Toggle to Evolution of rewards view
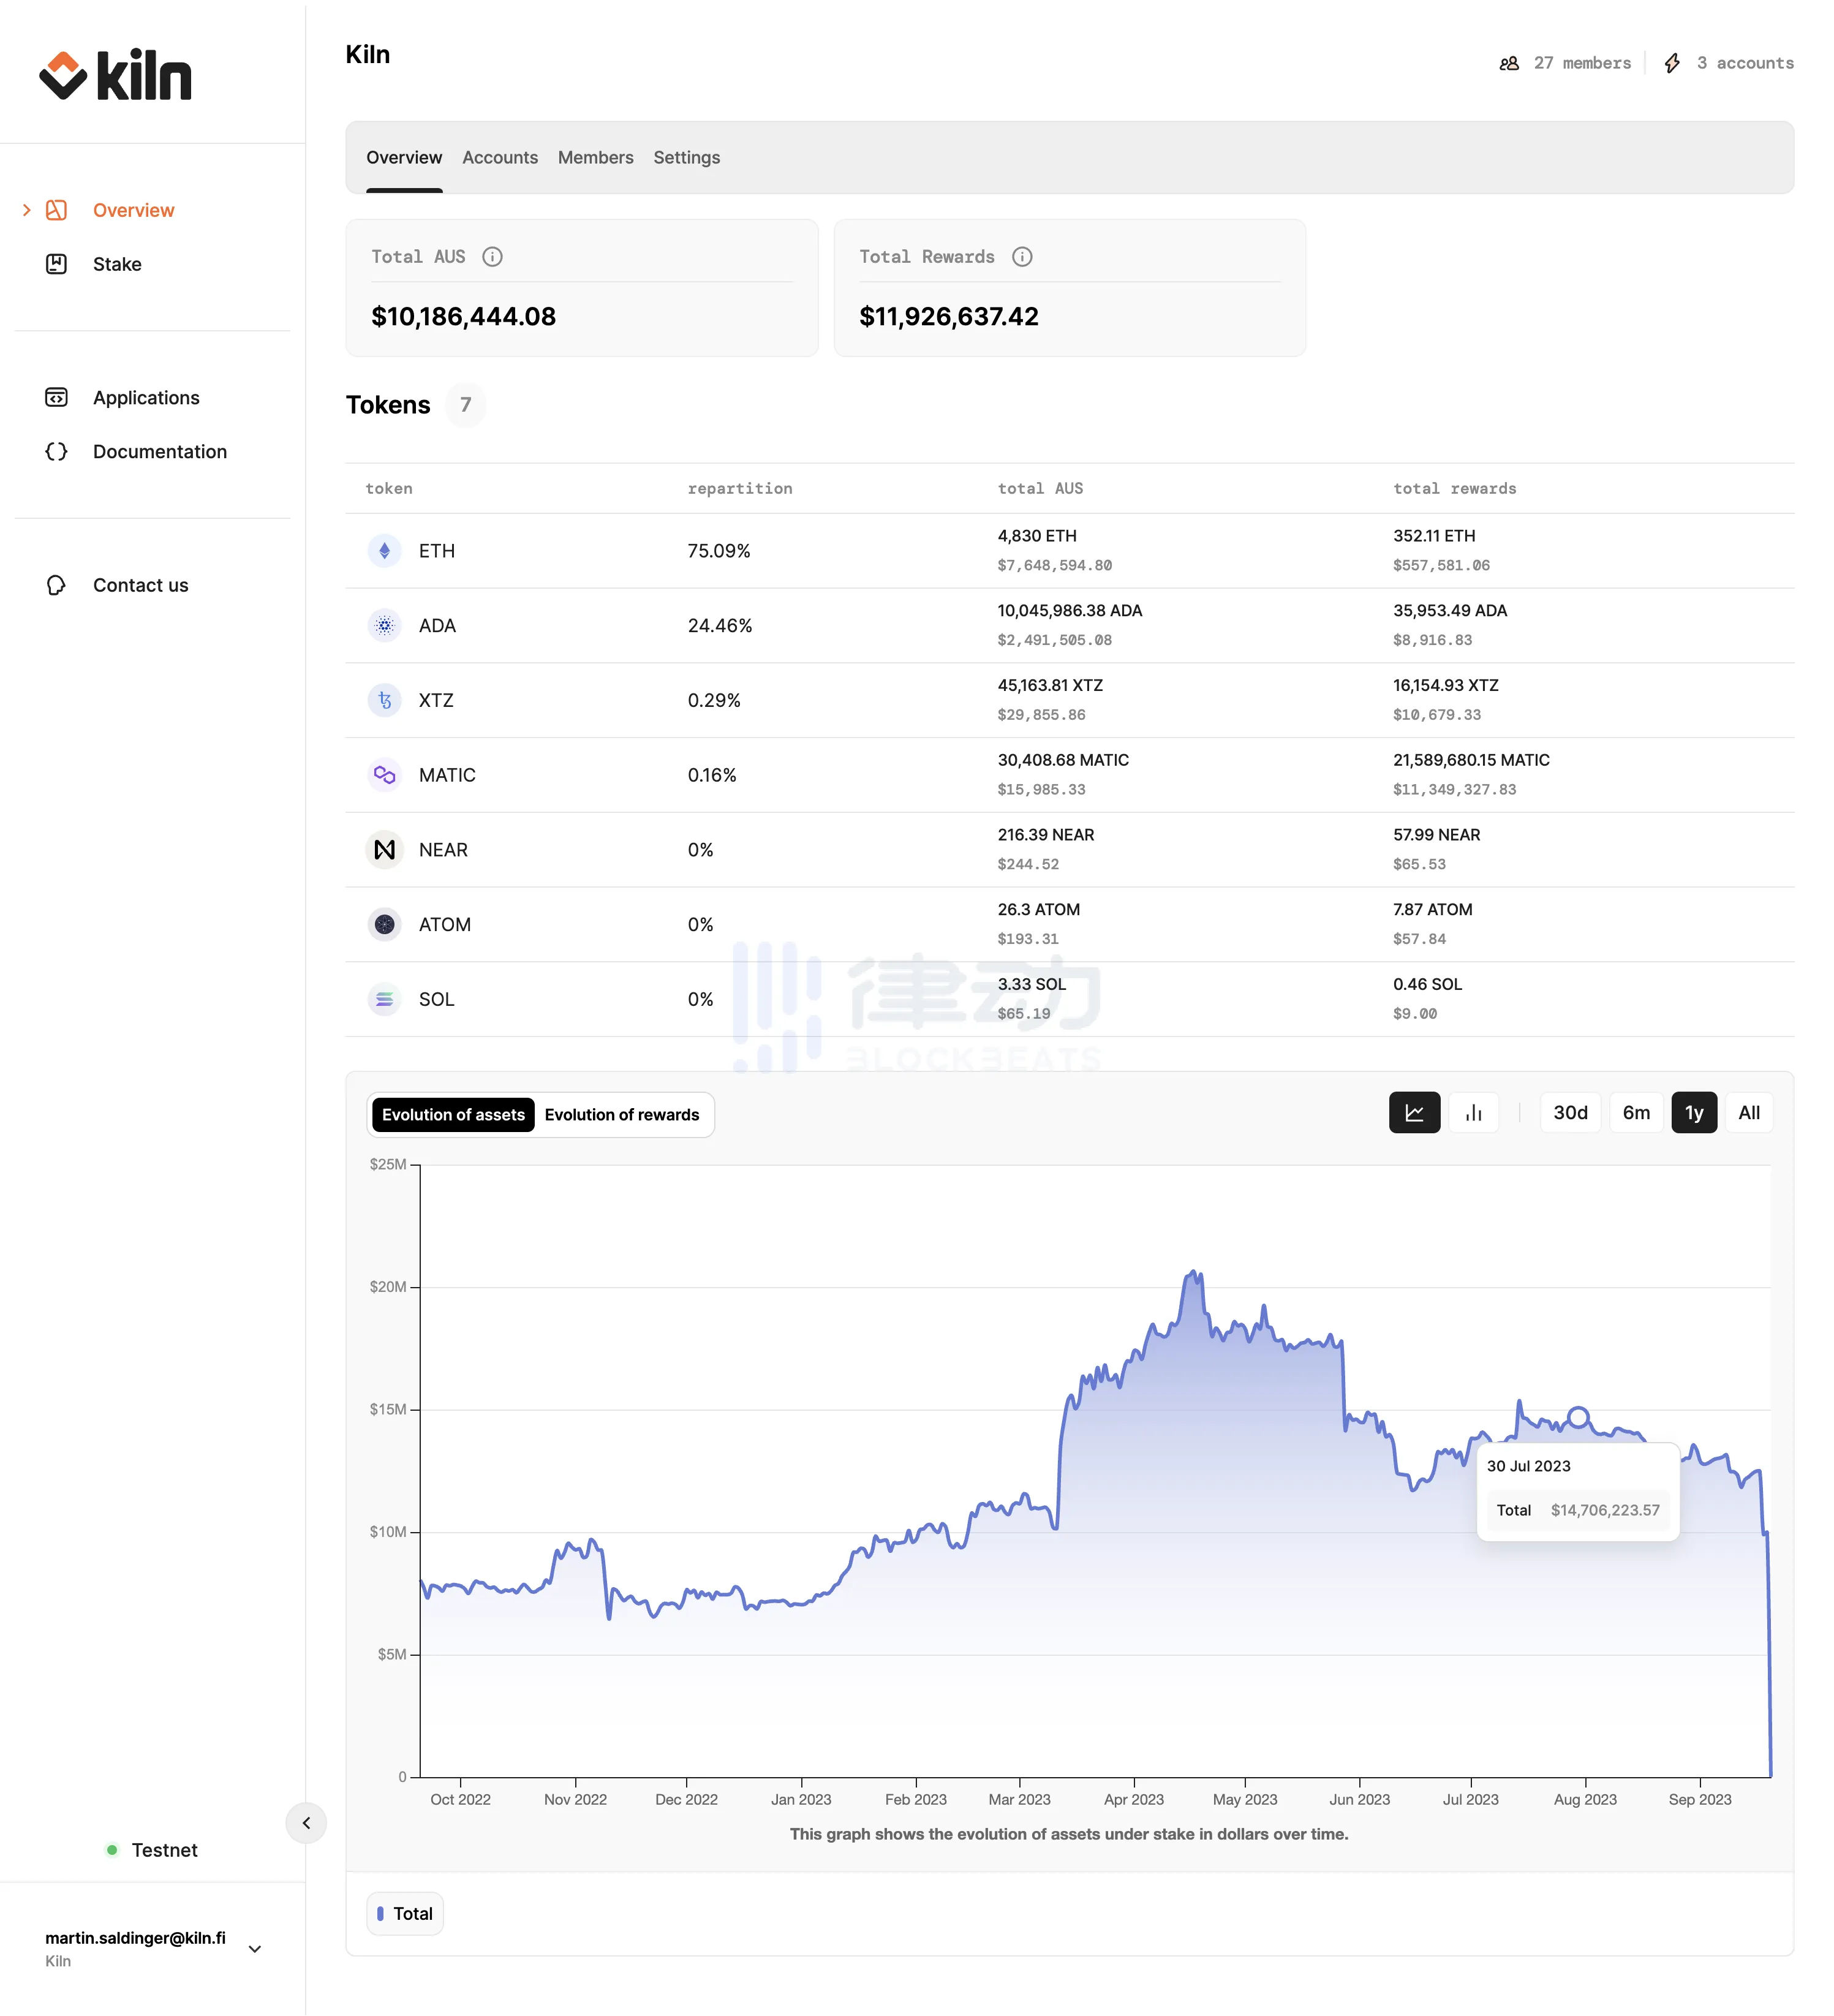This screenshot has height=2016, width=1834. [x=621, y=1115]
